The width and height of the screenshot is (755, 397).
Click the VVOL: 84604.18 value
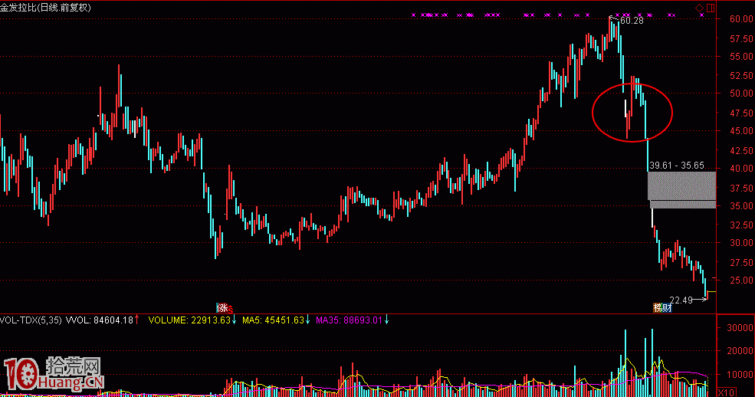click(x=99, y=320)
